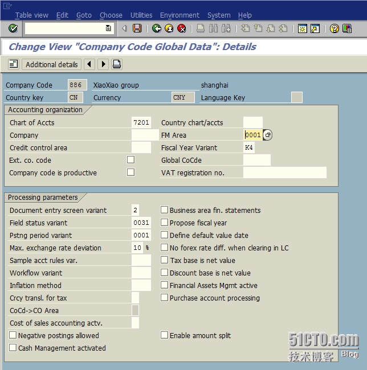Open the Help menu
The width and height of the screenshot is (367, 370).
tap(244, 15)
